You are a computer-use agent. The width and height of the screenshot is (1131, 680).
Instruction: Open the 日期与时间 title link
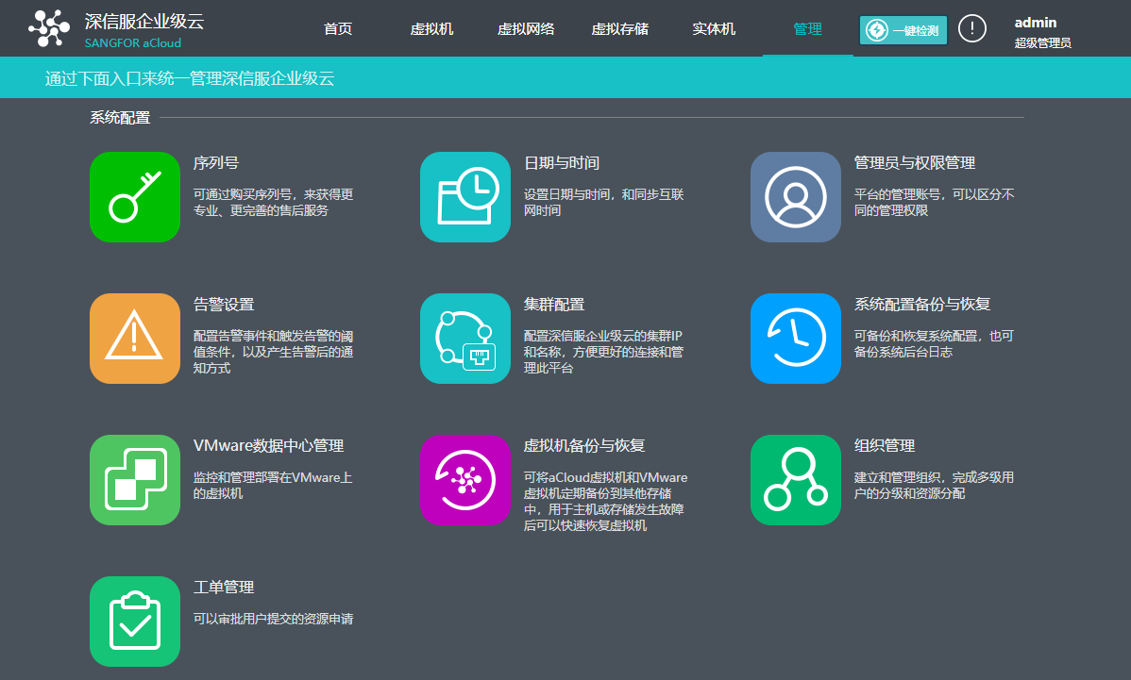(561, 163)
